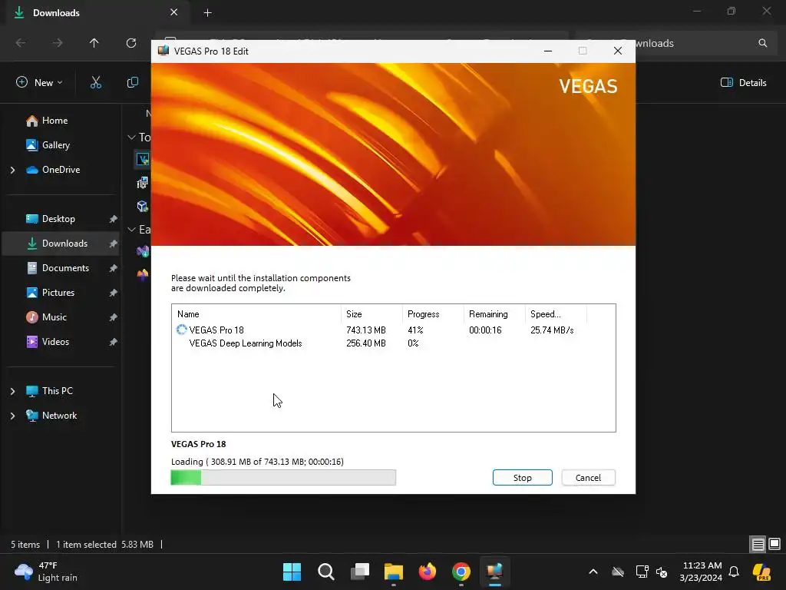Switch to details list view
Viewport: 786px width, 590px height.
tap(758, 544)
